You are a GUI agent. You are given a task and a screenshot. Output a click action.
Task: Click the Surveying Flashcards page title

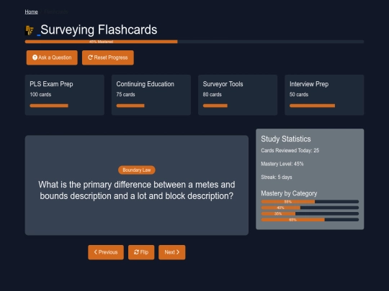(99, 29)
